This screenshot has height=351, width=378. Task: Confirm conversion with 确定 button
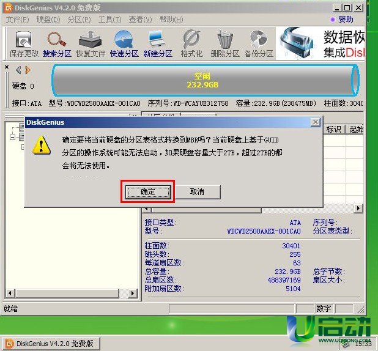(x=148, y=192)
